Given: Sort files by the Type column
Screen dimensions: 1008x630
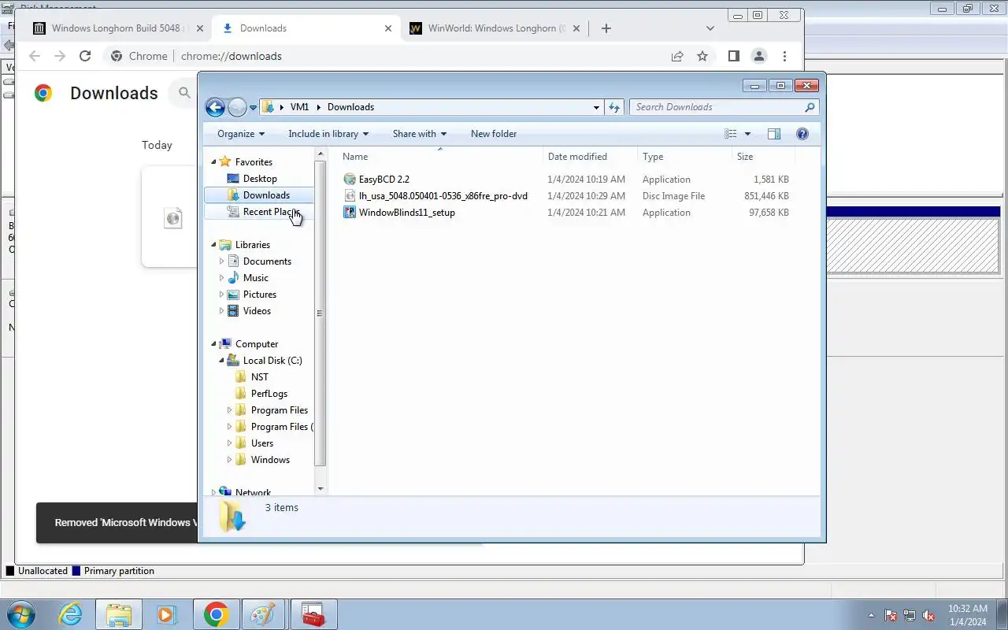Looking at the screenshot, I should (684, 157).
